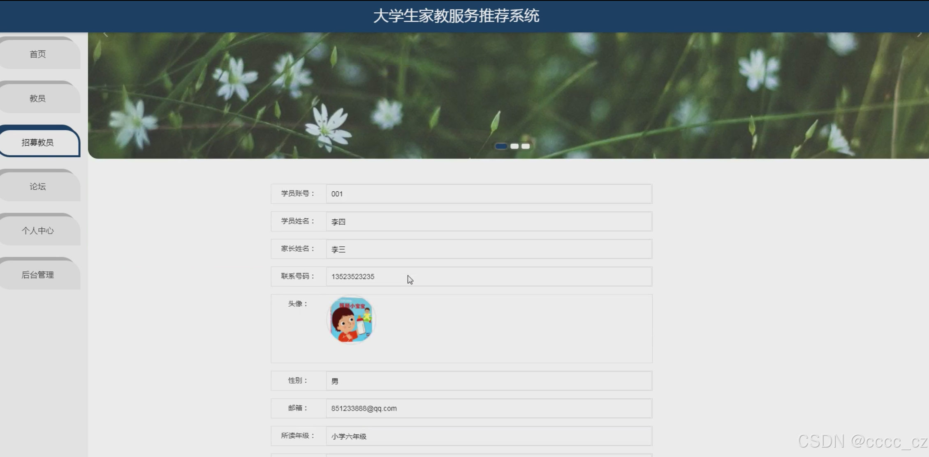This screenshot has width=929, height=457.
Task: Open the 首页 sidebar menu
Action: click(x=38, y=54)
